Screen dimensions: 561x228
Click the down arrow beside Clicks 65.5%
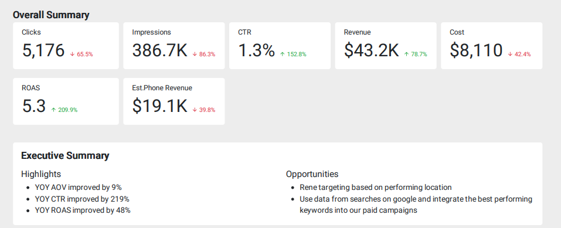coord(72,55)
